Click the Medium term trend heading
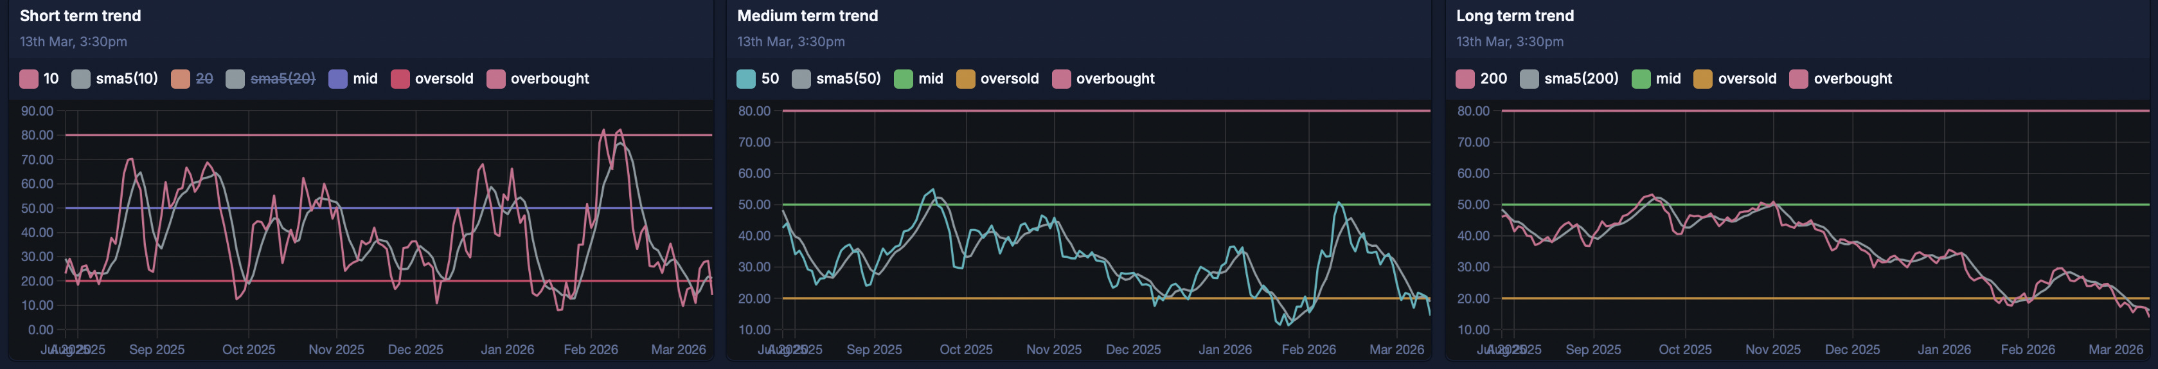Screen dimensions: 2158x369 808,16
